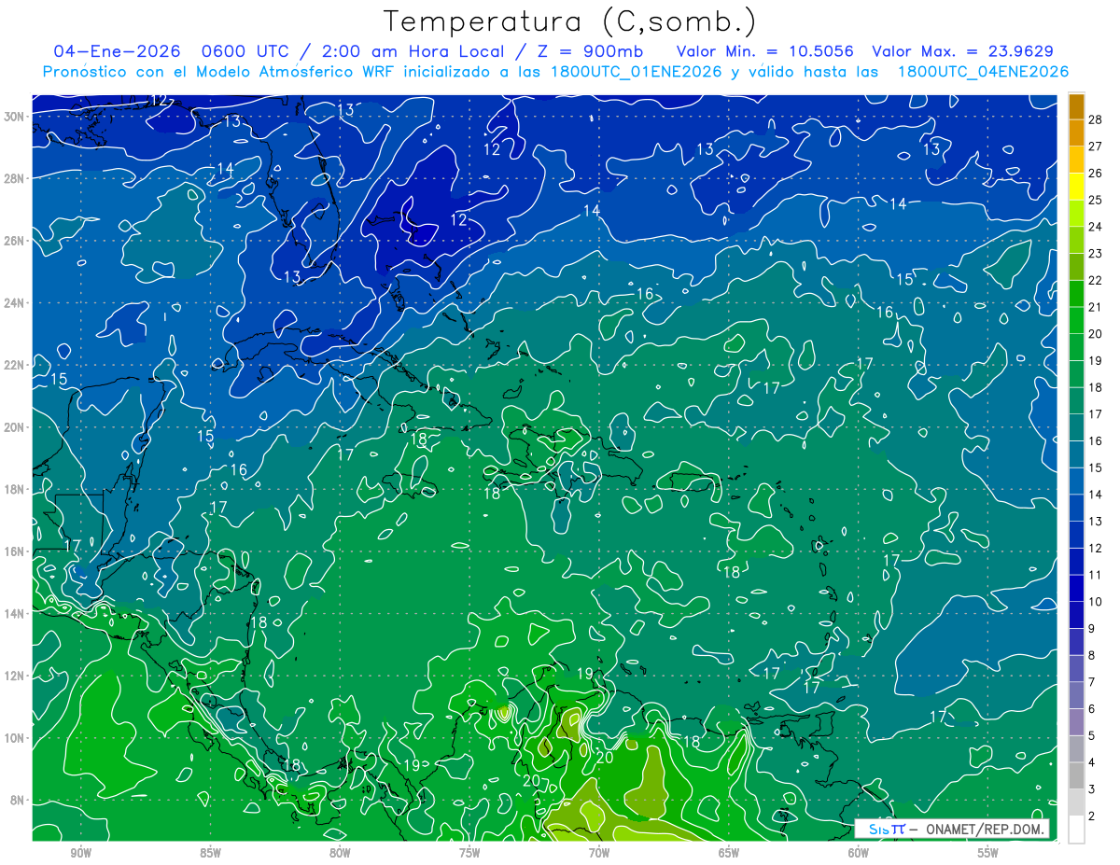Click the yellow legend swatch between 25 and 26
Screen dimensions: 1120x865
click(1077, 187)
